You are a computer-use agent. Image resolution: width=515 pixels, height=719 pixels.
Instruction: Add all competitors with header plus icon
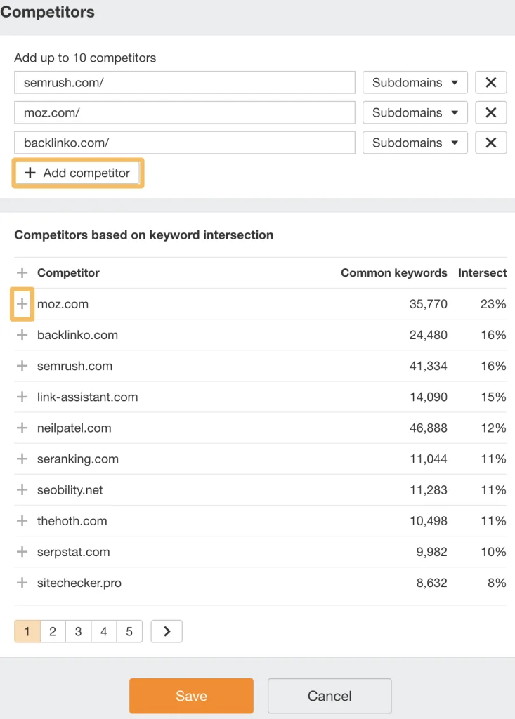(x=22, y=272)
